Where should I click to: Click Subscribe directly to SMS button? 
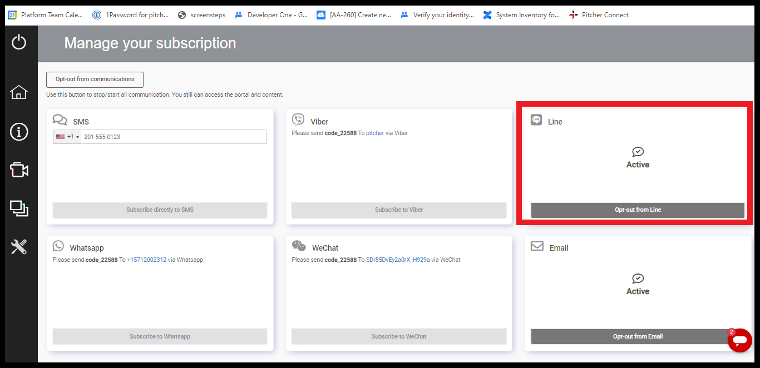point(160,210)
